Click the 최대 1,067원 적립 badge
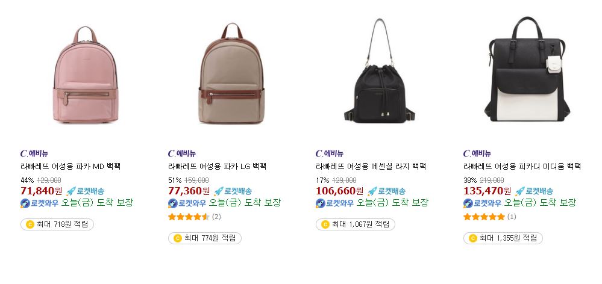Viewport: 602px width, 284px height. pyautogui.click(x=355, y=224)
